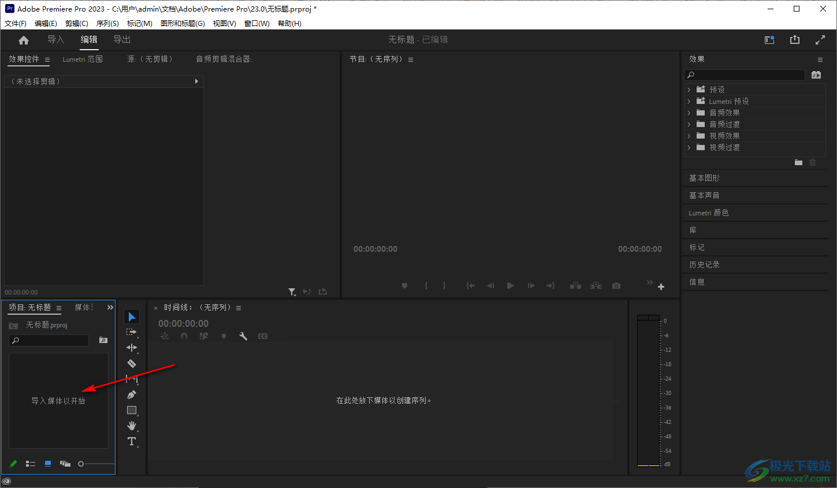This screenshot has height=488, width=837.
Task: Go to Out point in program monitor
Action: point(550,286)
